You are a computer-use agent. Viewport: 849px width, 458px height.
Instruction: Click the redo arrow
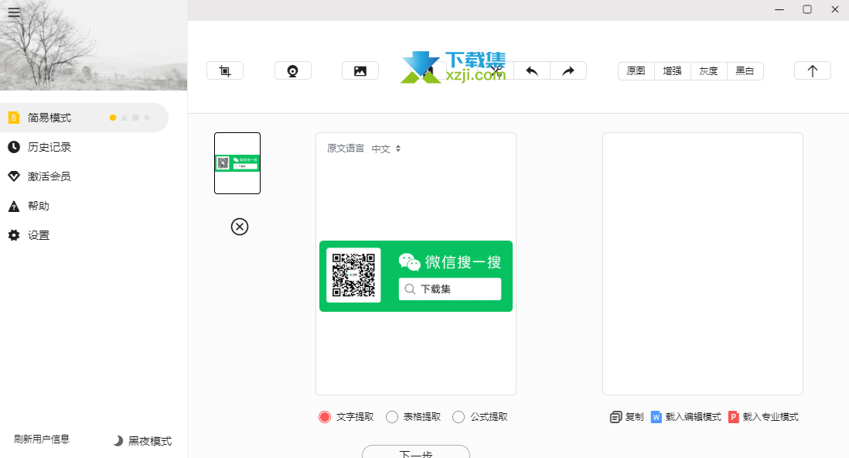[x=568, y=71]
